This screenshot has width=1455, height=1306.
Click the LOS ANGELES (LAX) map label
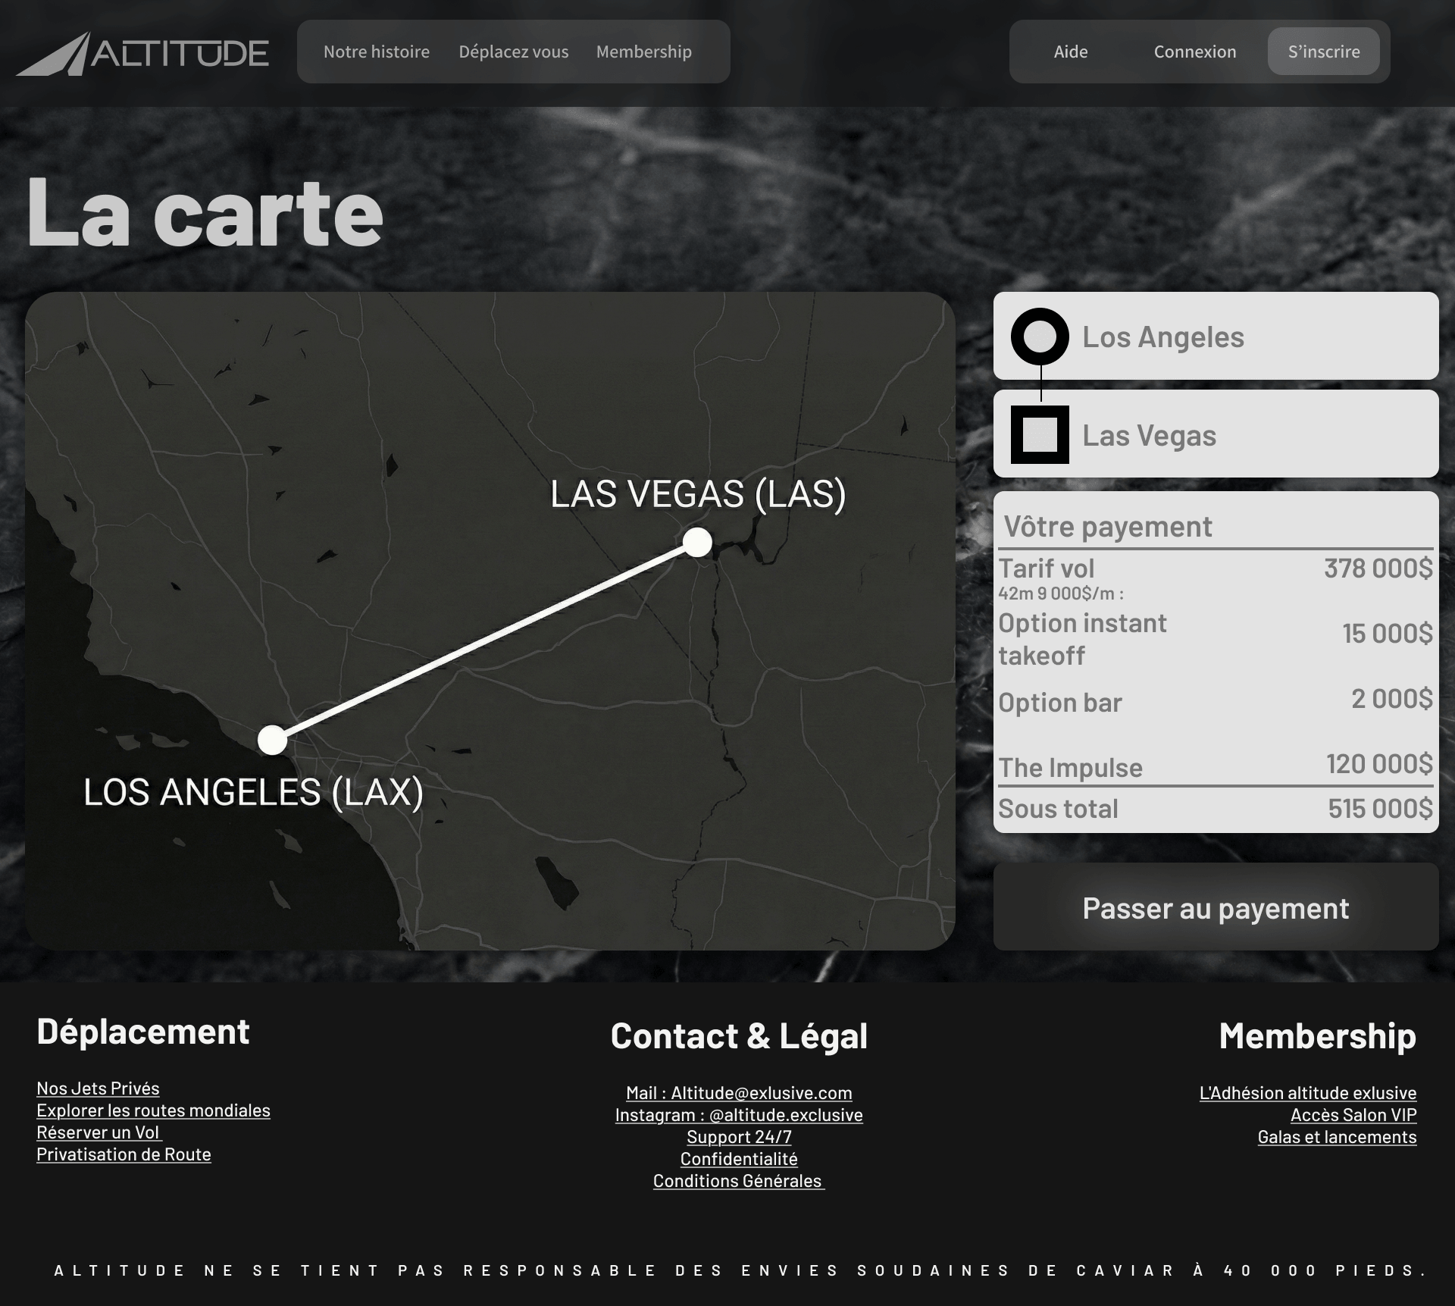pos(253,793)
